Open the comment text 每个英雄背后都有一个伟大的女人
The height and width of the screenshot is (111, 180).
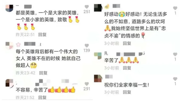click(x=48, y=58)
